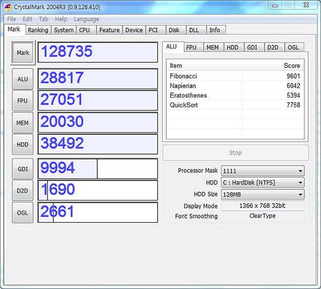Open the File menu

[x=11, y=19]
